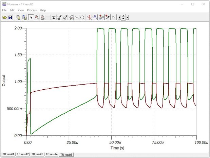Open the Help menu
210x158 pixels.
click(x=43, y=10)
